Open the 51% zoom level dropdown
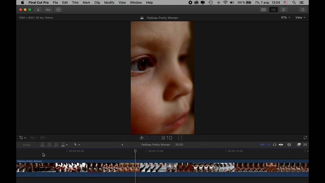 [x=285, y=18]
